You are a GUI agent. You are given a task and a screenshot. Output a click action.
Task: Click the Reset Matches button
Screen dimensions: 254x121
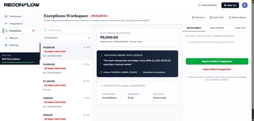pos(208,5)
